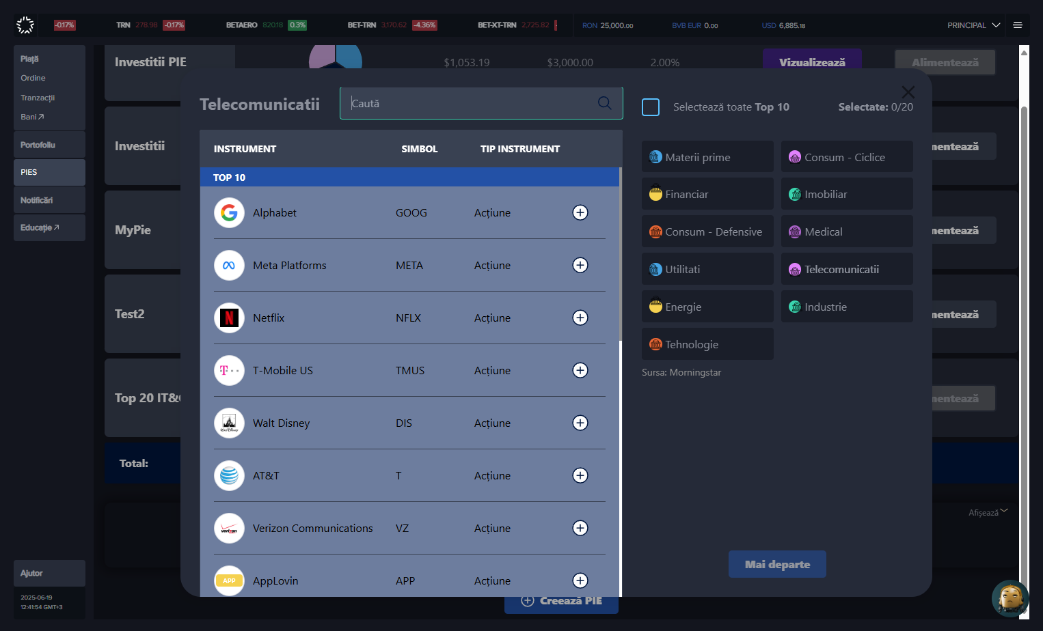1043x631 pixels.
Task: Click the Creează PIE button
Action: pos(561,601)
